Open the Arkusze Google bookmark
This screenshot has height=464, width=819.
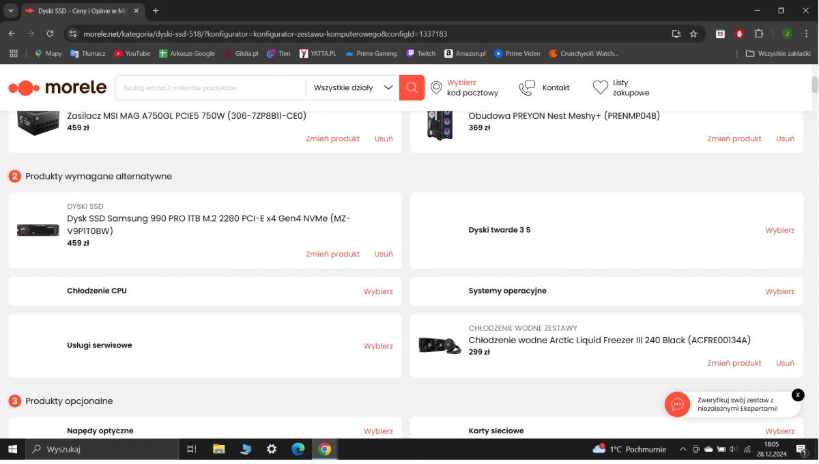(x=186, y=53)
